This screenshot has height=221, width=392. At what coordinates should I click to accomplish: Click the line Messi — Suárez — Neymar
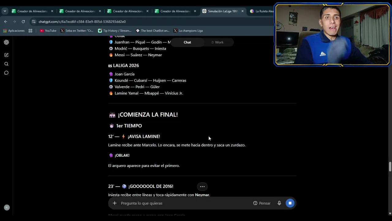tap(138, 55)
